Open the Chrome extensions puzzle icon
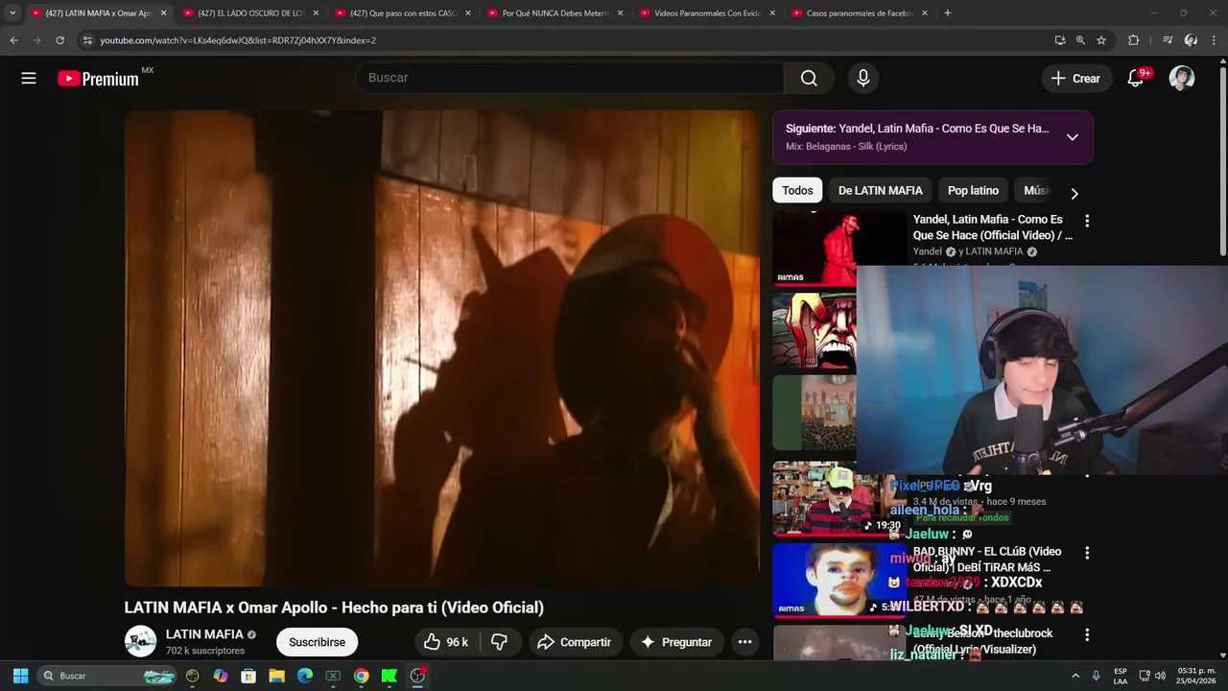This screenshot has height=691, width=1228. click(1133, 40)
